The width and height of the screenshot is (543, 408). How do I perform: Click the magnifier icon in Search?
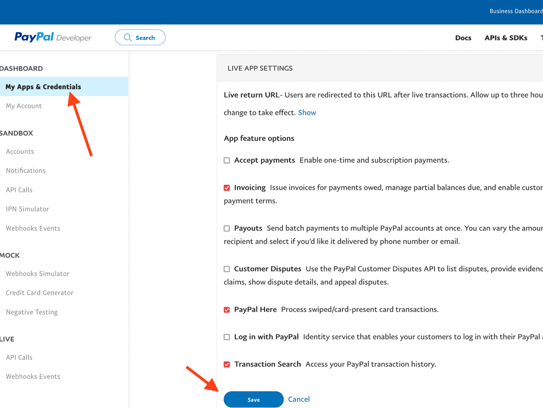click(127, 37)
